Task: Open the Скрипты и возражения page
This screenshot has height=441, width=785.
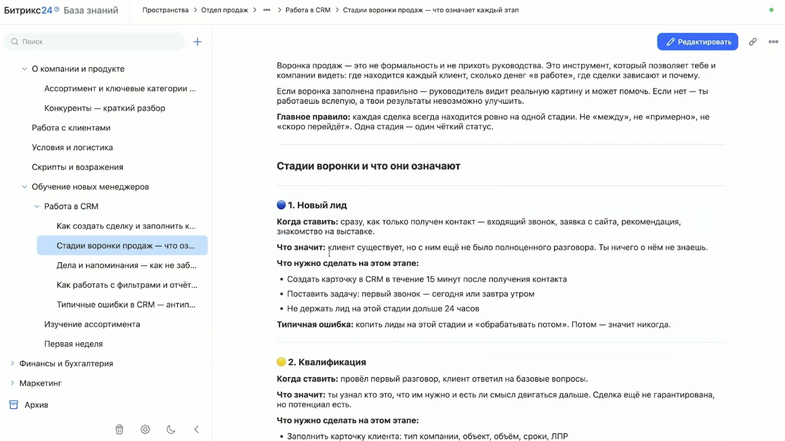Action: click(x=77, y=167)
